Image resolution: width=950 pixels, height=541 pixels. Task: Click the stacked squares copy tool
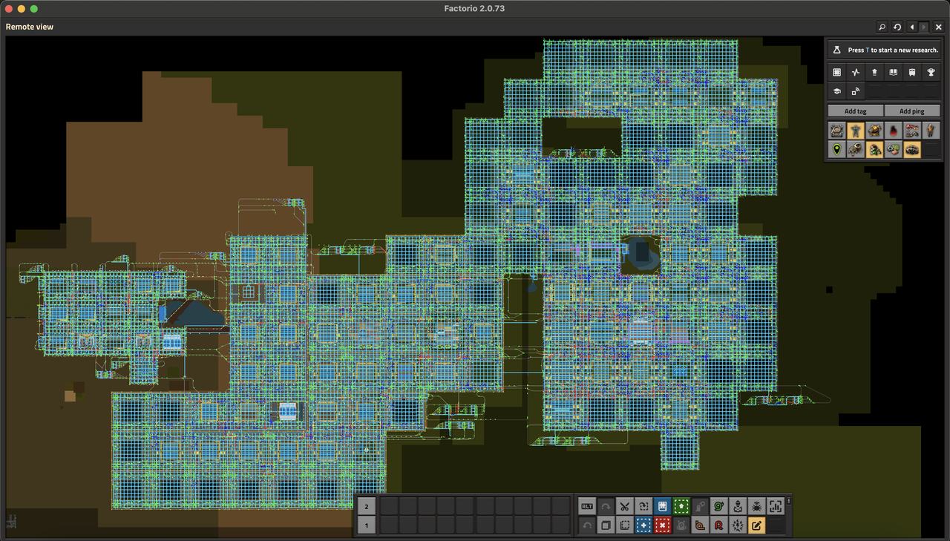[606, 525]
